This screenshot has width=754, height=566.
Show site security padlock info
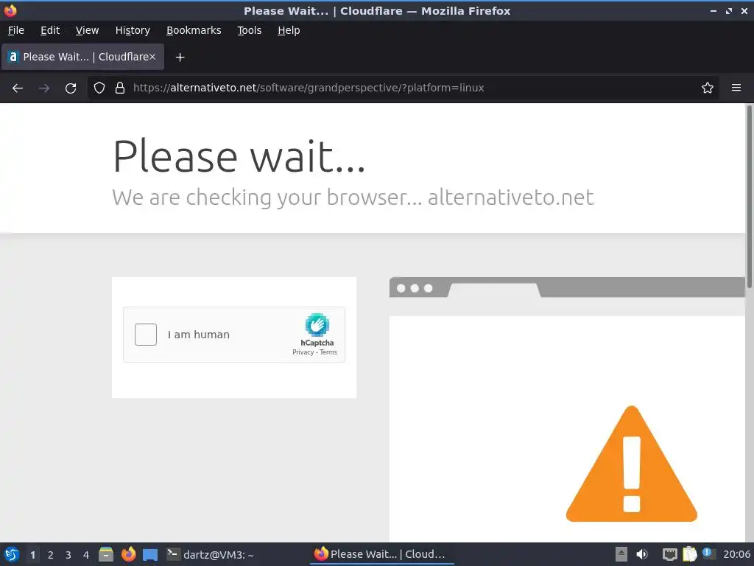tap(120, 88)
